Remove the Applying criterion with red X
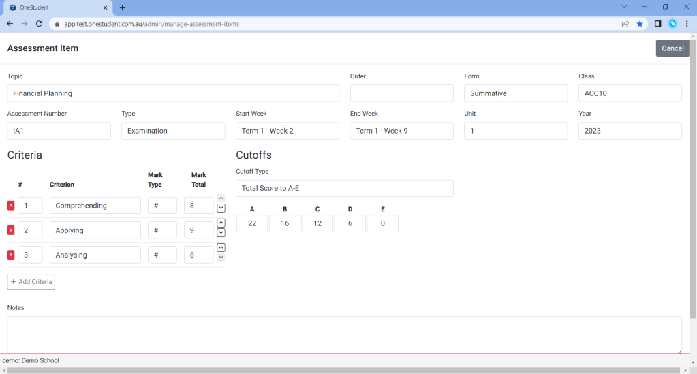 [11, 230]
